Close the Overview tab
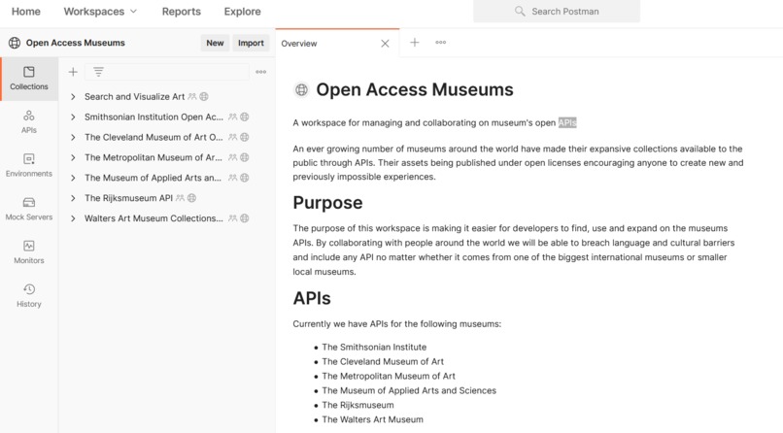The height and width of the screenshot is (433, 783). 385,44
